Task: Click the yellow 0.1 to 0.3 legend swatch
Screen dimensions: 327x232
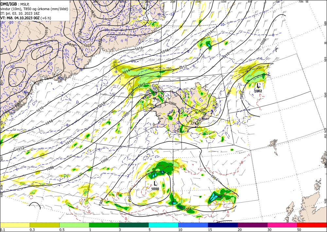Action: pyautogui.click(x=15, y=225)
